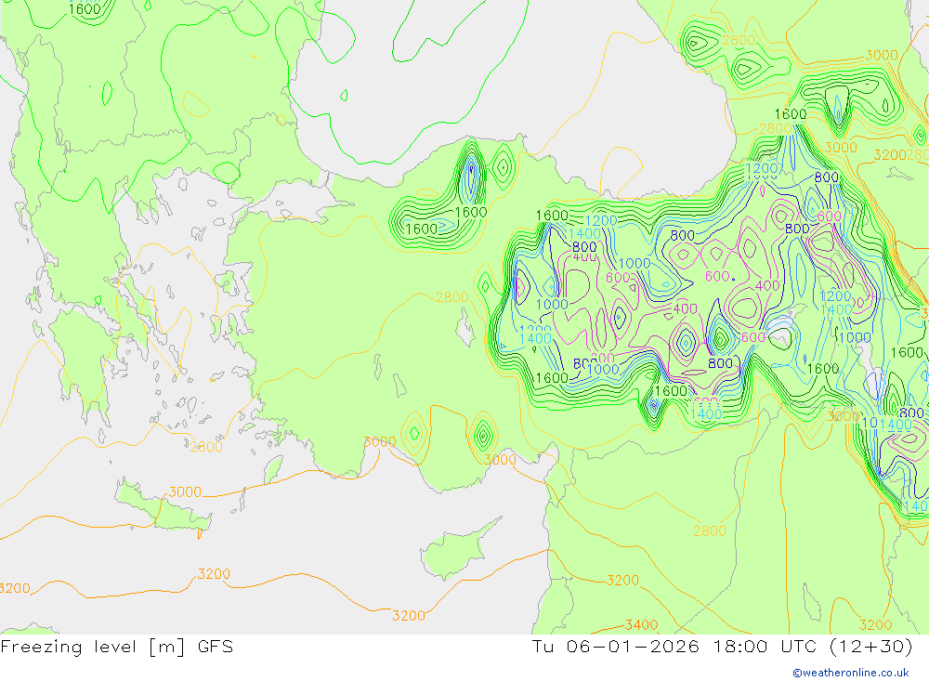Click the weatheronline.co.uk copyright link

pyautogui.click(x=851, y=672)
